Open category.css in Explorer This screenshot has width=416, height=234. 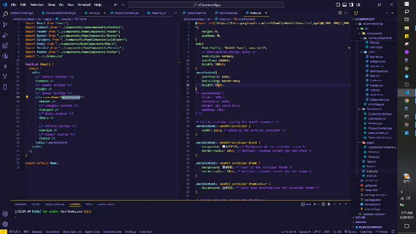377,61
